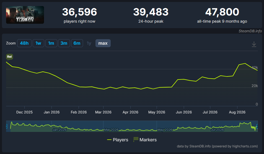Viewport: 264px width, 154px height.
Task: Click the navigator mini chart near May 2026
Action: (165, 130)
